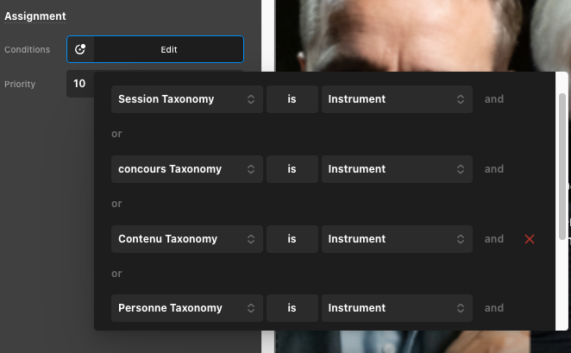Remove the Contenu Taxonomy condition with red X

click(x=530, y=239)
